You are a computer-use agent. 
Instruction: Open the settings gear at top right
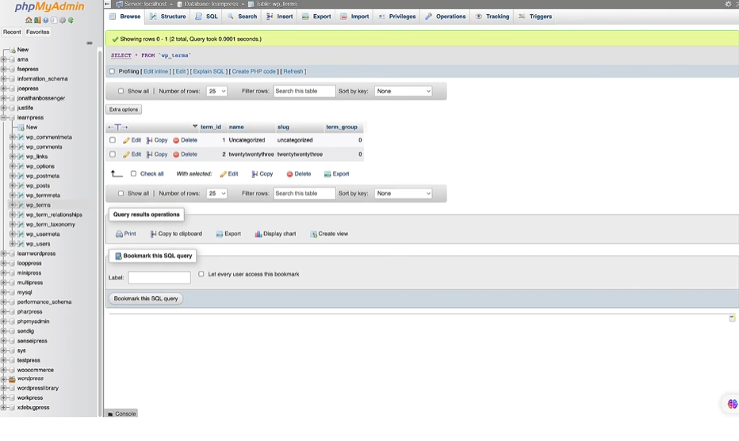point(728,4)
